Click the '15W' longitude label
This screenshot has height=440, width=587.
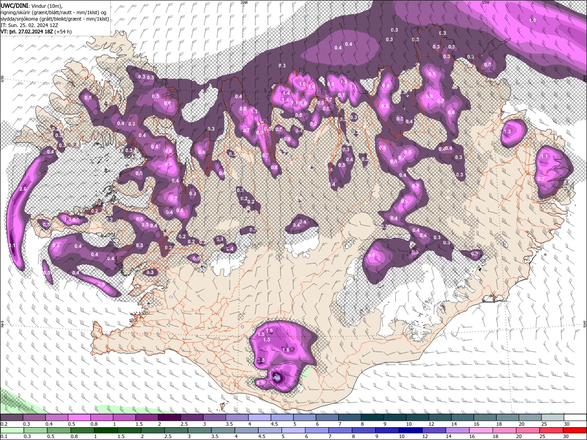(486, 2)
